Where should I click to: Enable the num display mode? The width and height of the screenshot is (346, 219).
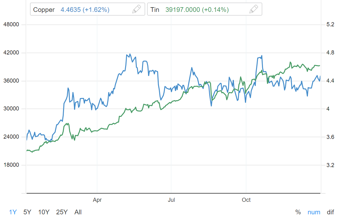click(314, 212)
